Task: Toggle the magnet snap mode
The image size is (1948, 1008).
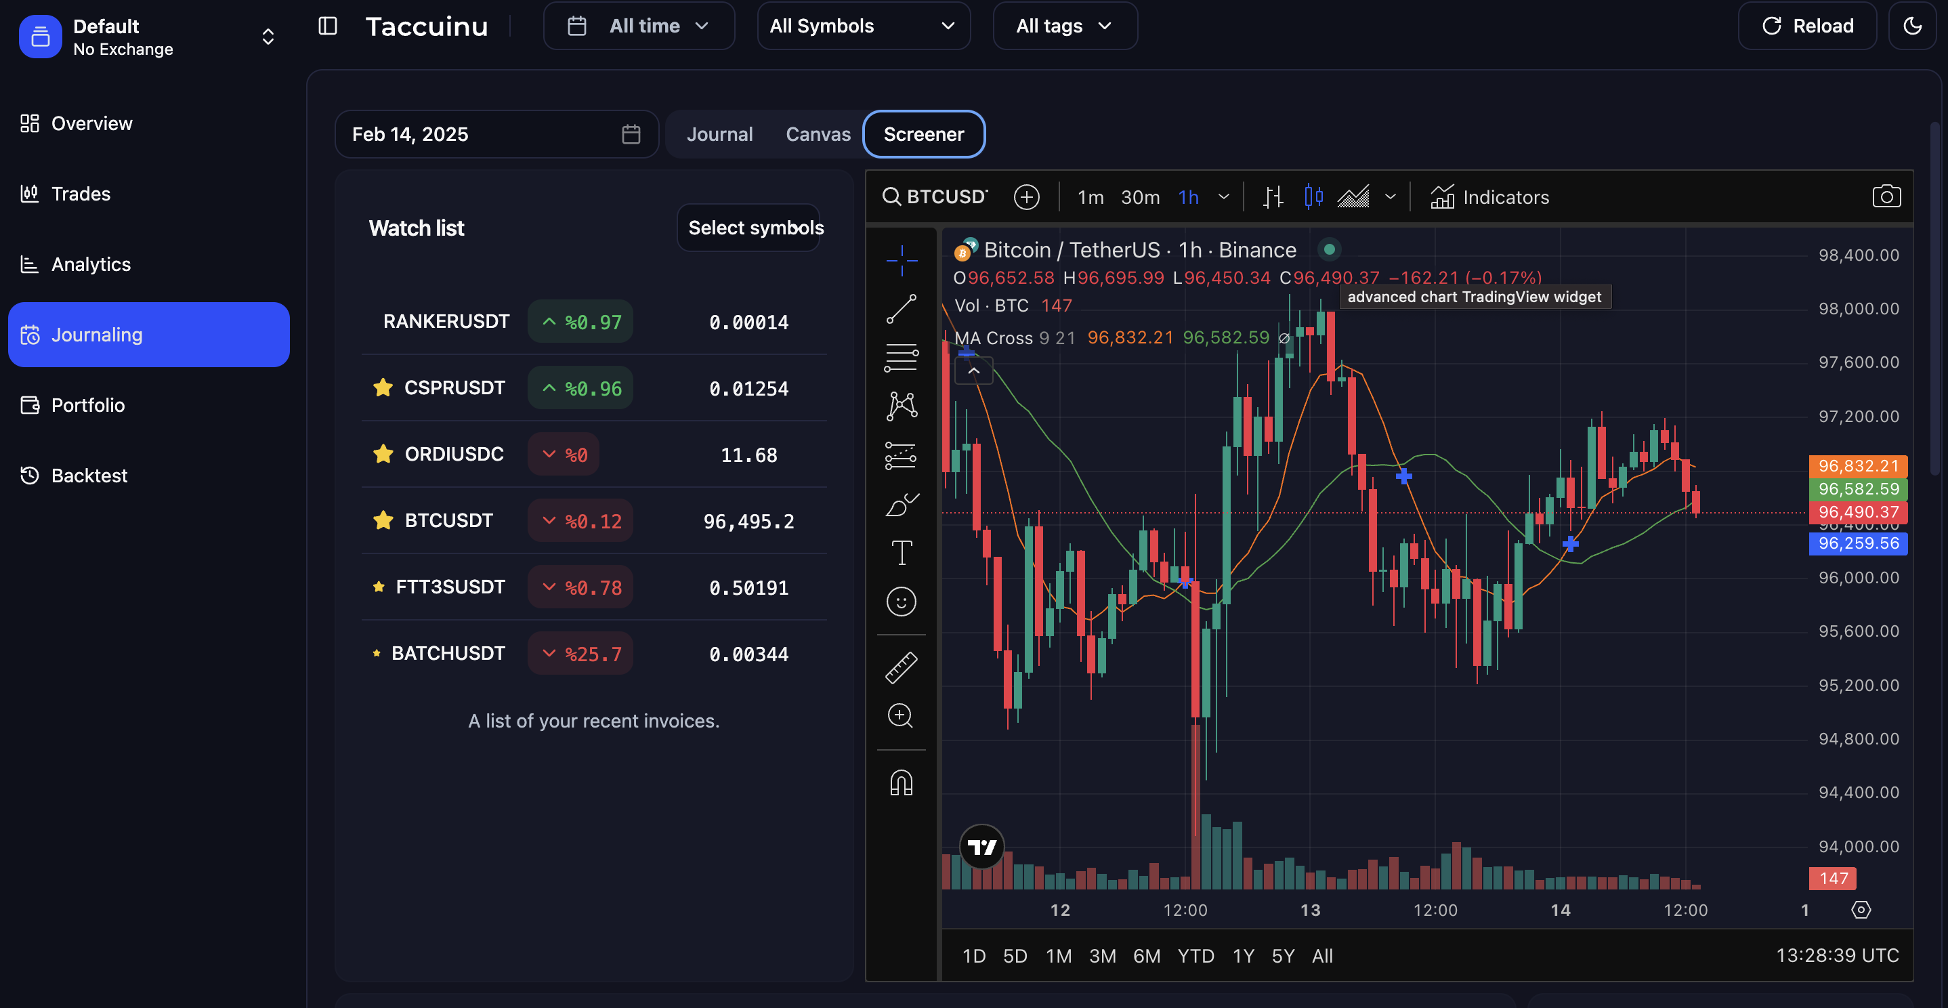Action: pos(901,782)
